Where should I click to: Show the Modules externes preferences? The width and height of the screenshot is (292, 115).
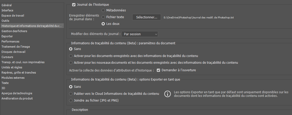pyautogui.click(x=13, y=78)
